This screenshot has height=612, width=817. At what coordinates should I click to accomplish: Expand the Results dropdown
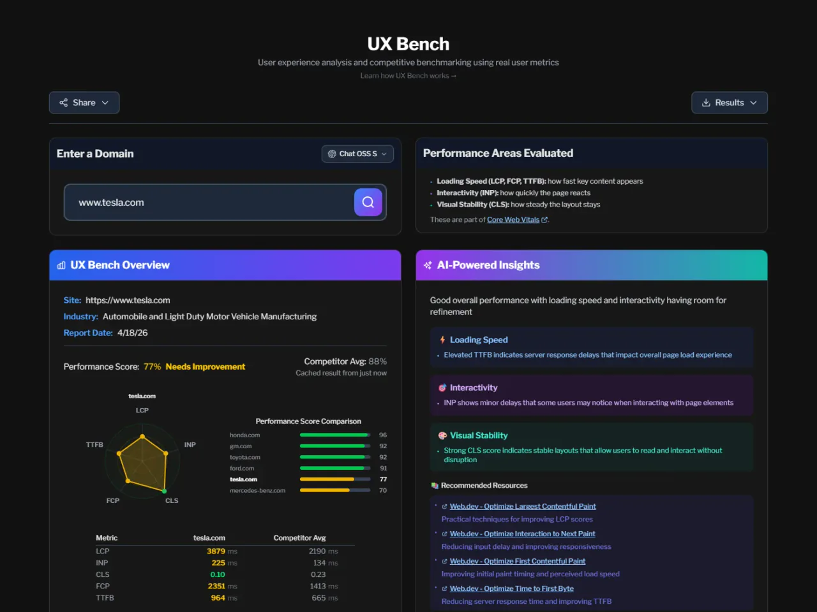[x=730, y=102]
